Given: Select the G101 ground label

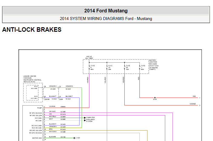Looking at the screenshot, I should (78, 138).
